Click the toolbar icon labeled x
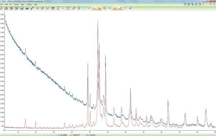216x136 pixels. tap(84, 8)
